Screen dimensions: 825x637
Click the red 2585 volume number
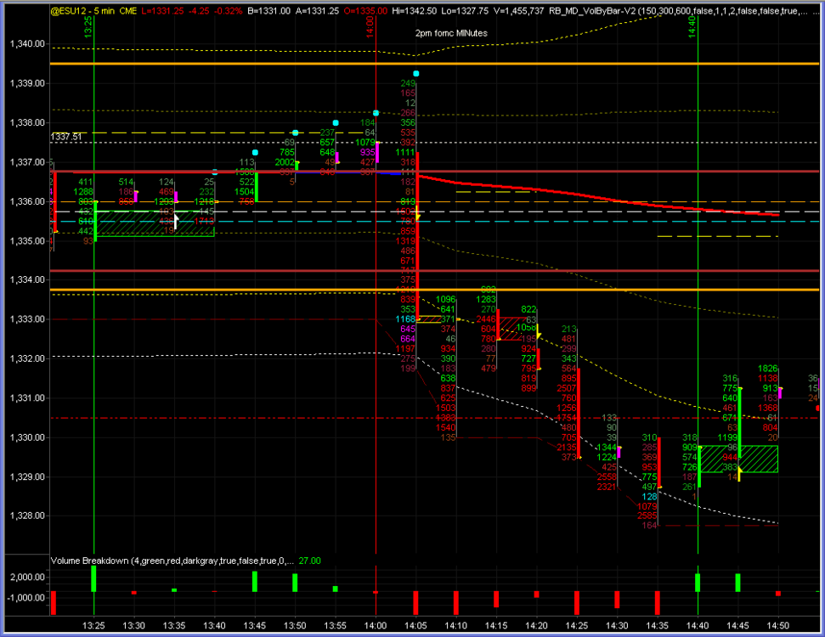pos(647,516)
